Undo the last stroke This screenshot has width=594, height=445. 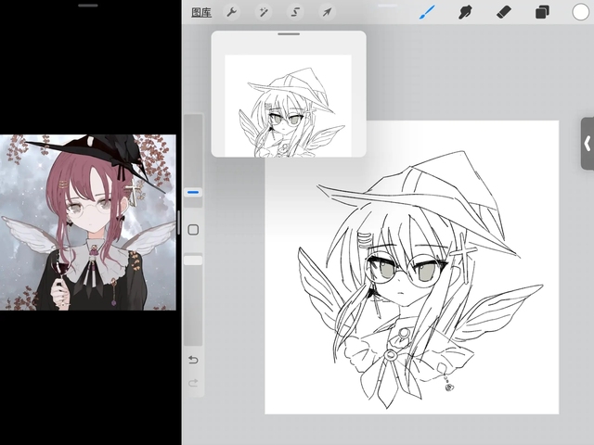point(193,360)
